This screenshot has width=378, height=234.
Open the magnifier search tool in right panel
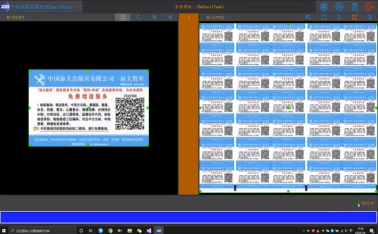point(369,17)
